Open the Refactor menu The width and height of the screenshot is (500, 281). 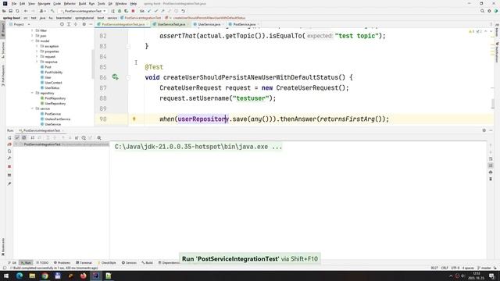70,3
